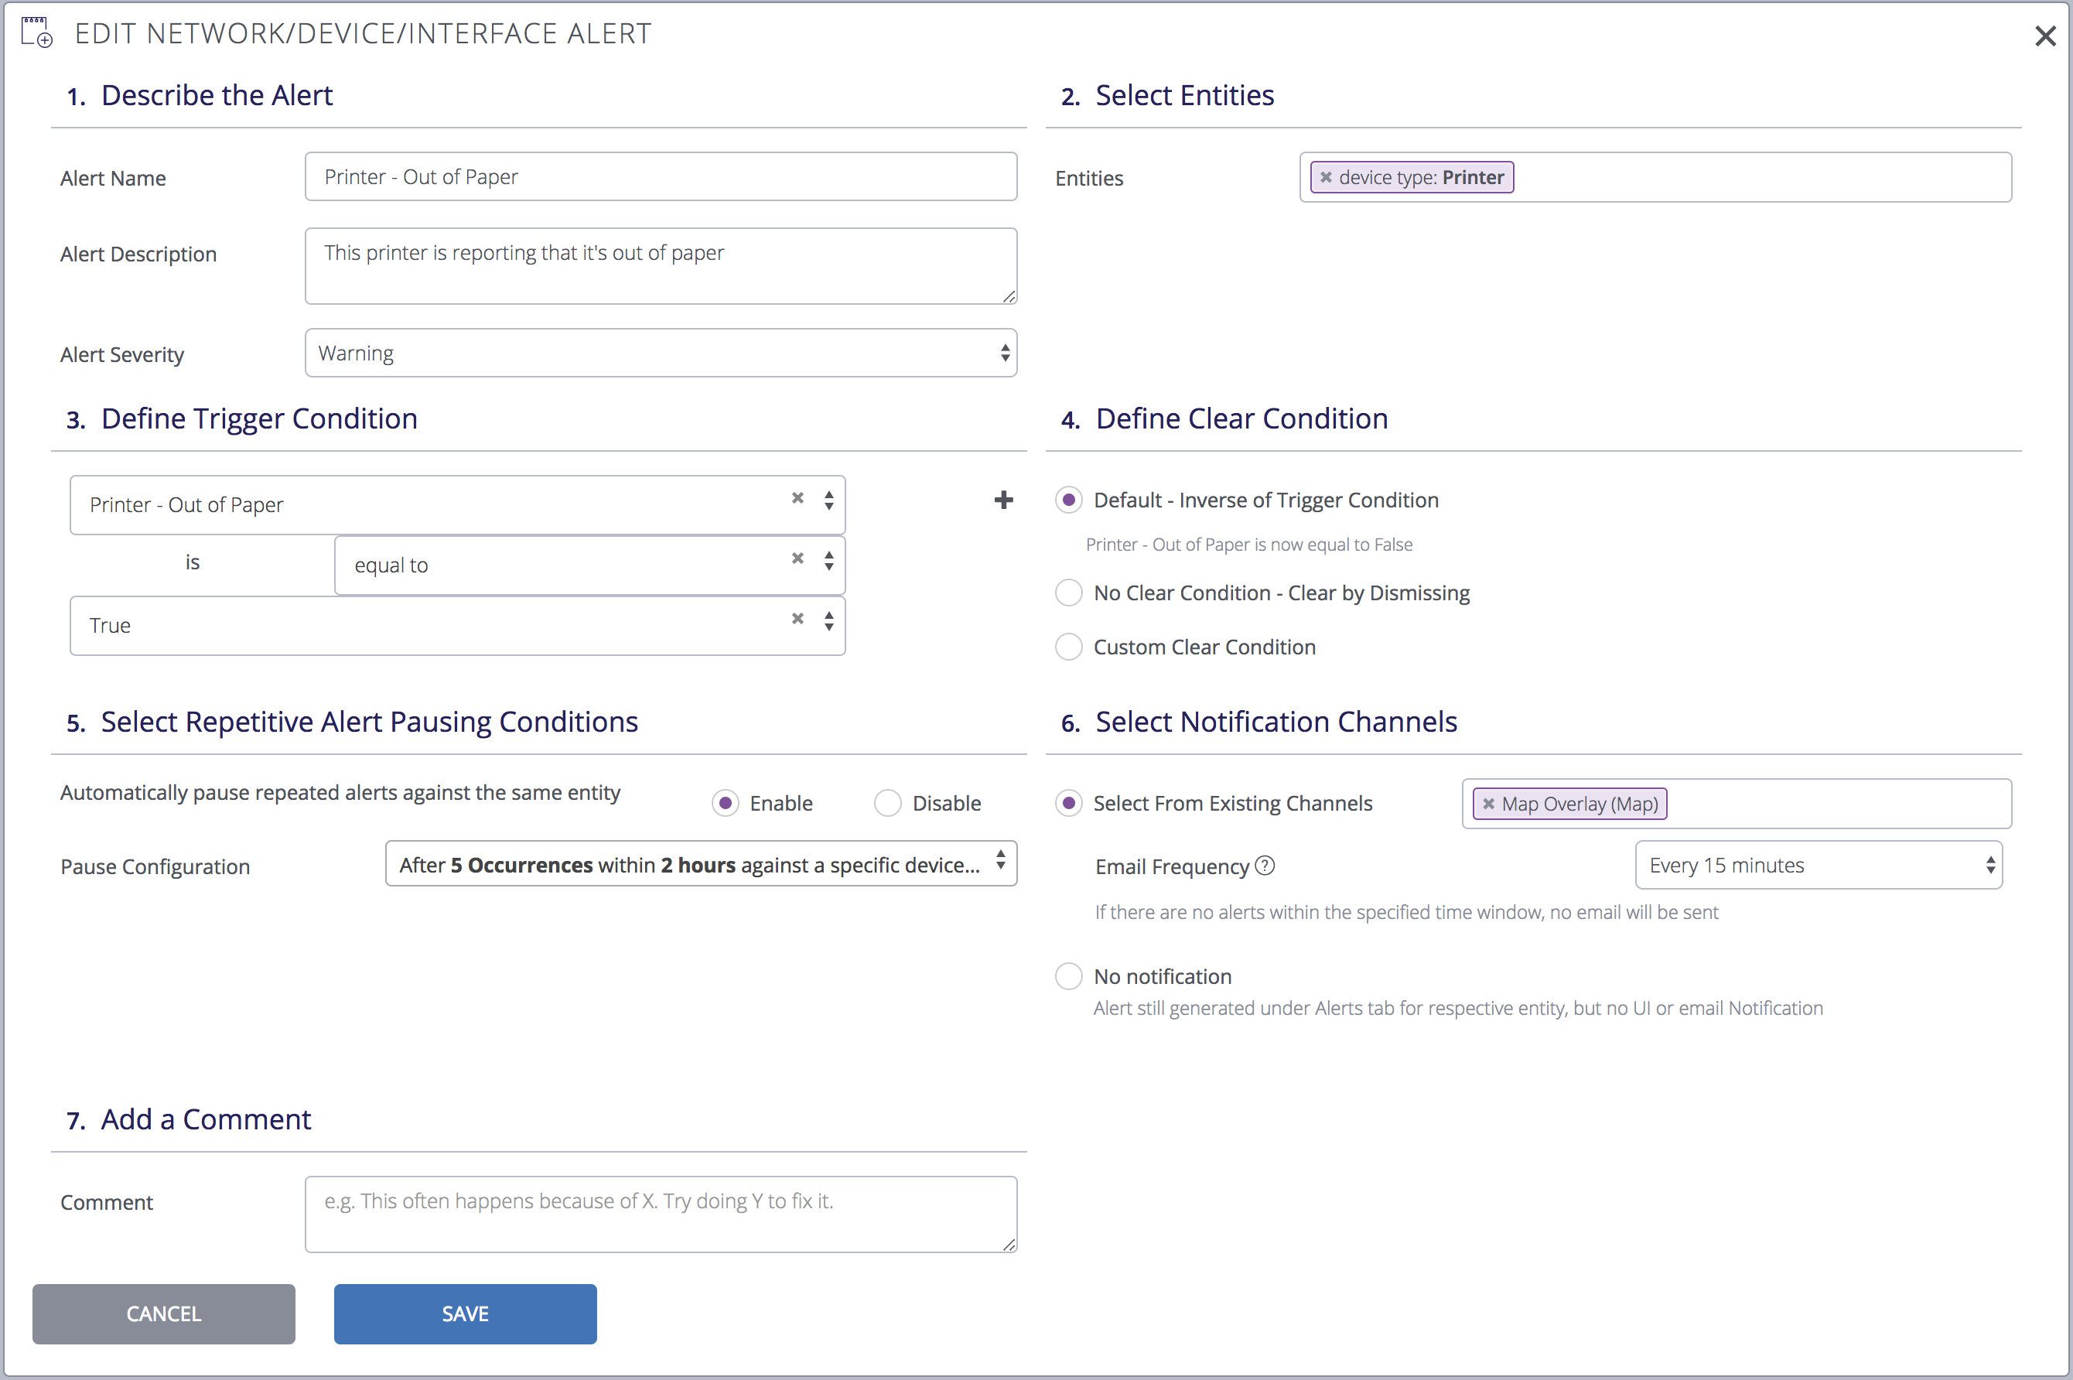This screenshot has width=2073, height=1380.
Task: Clear the "True" value selection
Action: click(797, 619)
